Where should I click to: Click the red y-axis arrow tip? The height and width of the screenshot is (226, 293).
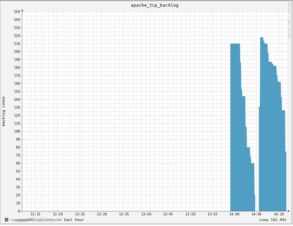coord(22,10)
